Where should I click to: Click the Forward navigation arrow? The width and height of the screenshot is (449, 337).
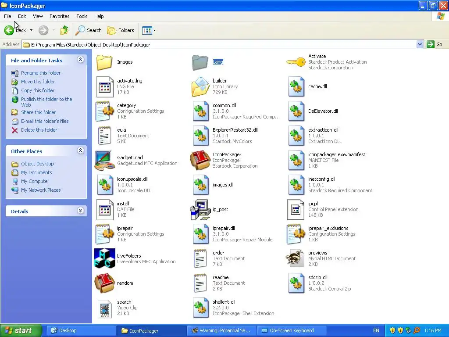point(43,30)
